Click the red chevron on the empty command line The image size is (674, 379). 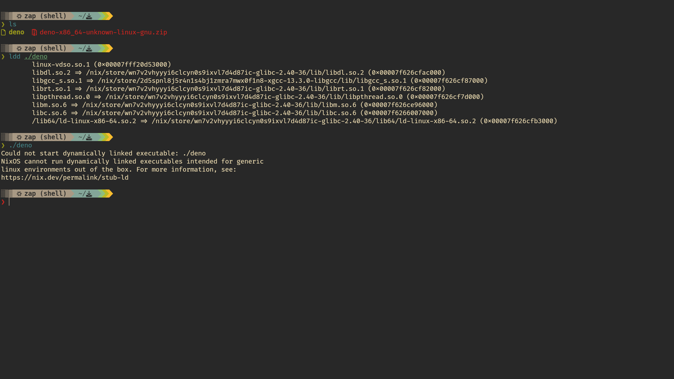3,202
